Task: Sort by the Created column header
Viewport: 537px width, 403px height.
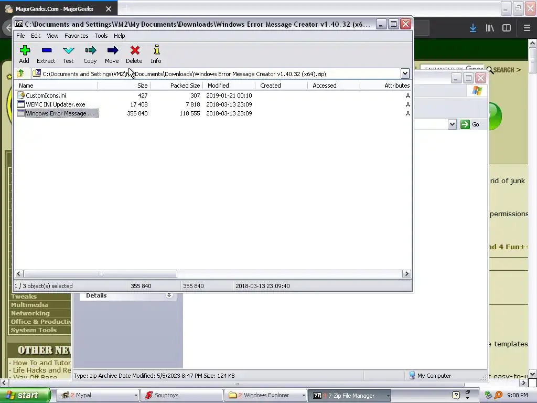Action: [x=282, y=86]
